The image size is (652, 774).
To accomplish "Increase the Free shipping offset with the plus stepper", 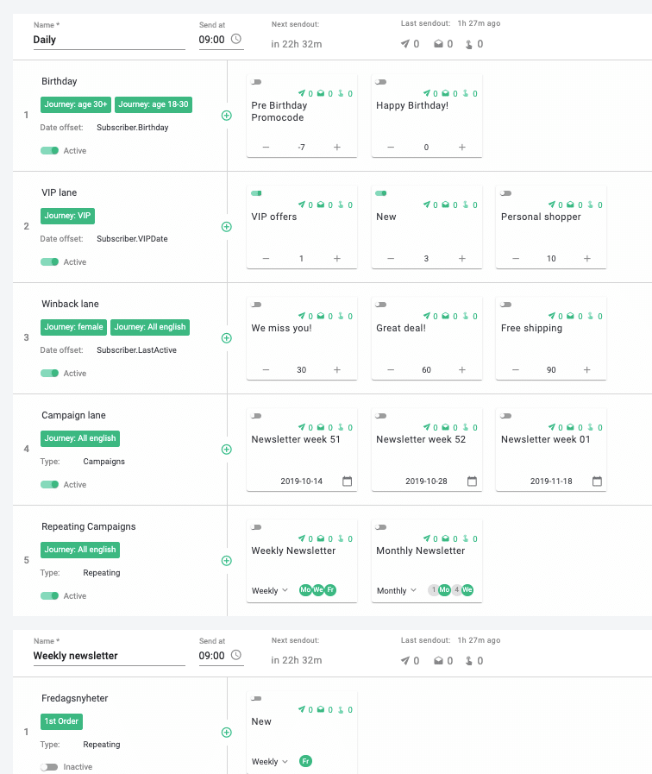I will click(586, 369).
